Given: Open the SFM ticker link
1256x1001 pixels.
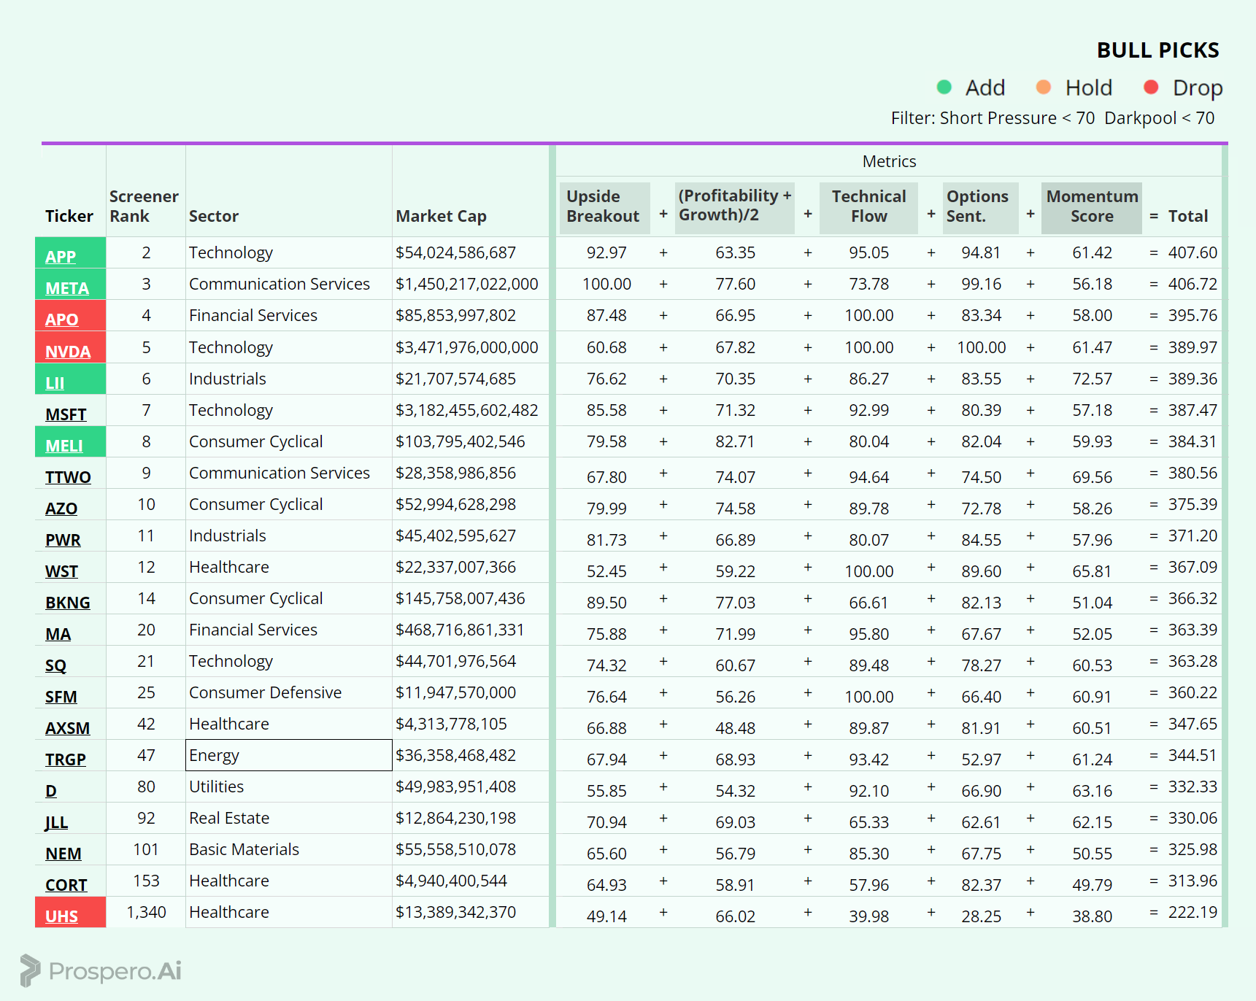Looking at the screenshot, I should tap(61, 697).
